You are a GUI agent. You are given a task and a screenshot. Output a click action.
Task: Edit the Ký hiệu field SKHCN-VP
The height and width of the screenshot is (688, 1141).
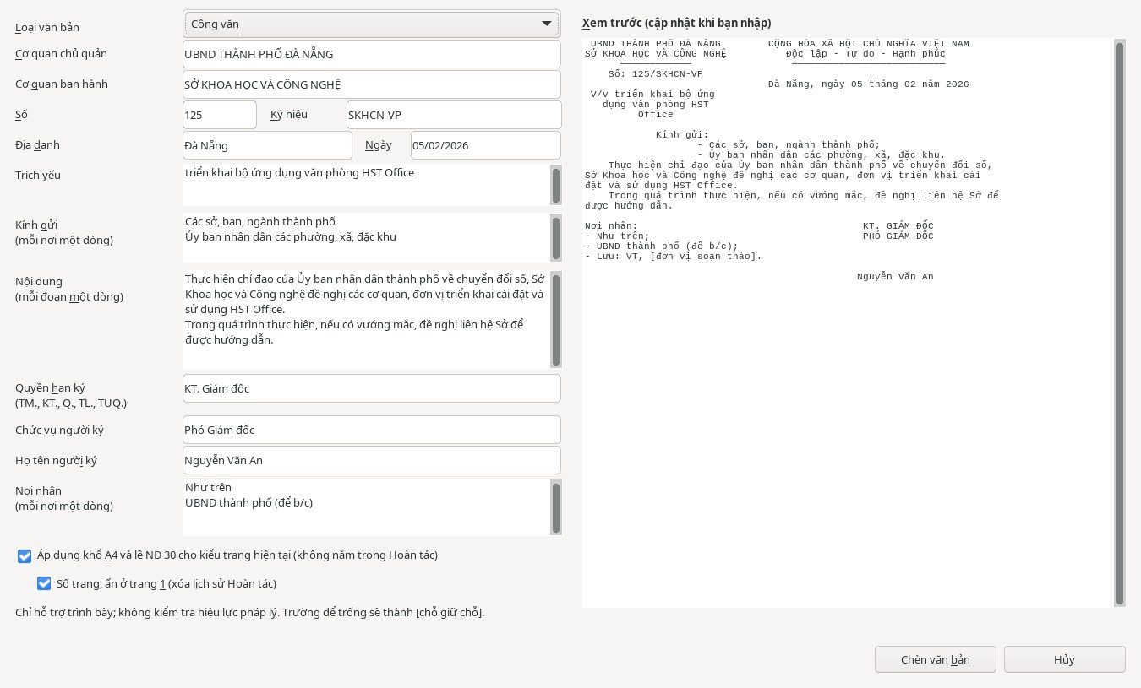click(x=454, y=115)
